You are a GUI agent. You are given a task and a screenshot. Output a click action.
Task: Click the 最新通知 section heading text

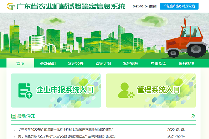coord(26,116)
